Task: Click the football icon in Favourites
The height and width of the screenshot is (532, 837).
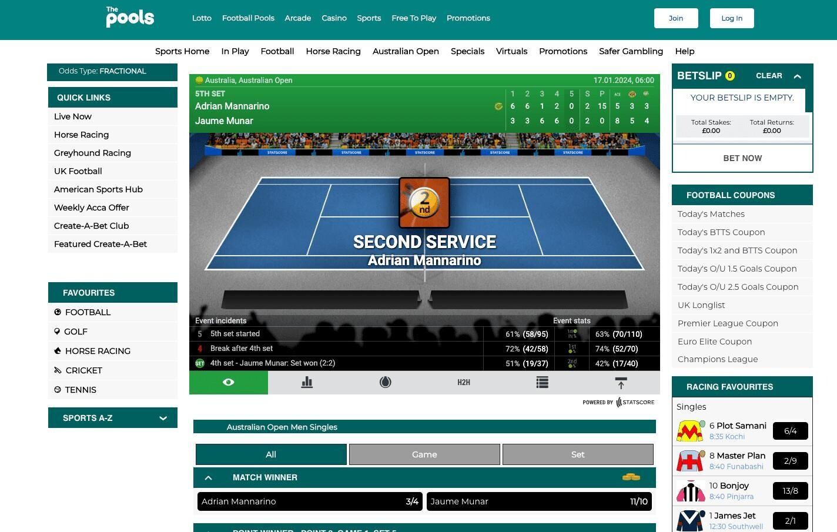Action: (58, 312)
